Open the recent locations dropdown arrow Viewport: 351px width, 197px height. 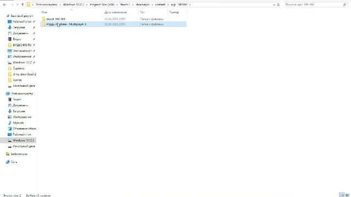pos(17,5)
